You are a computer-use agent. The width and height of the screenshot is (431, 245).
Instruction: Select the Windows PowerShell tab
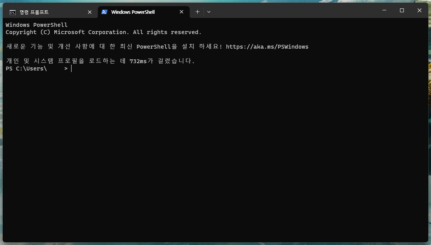pos(143,12)
